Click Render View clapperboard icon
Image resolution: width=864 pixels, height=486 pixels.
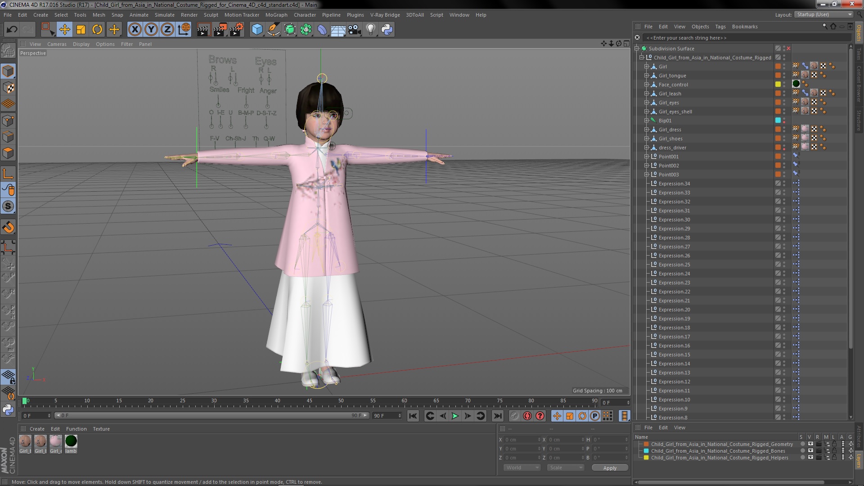203,30
